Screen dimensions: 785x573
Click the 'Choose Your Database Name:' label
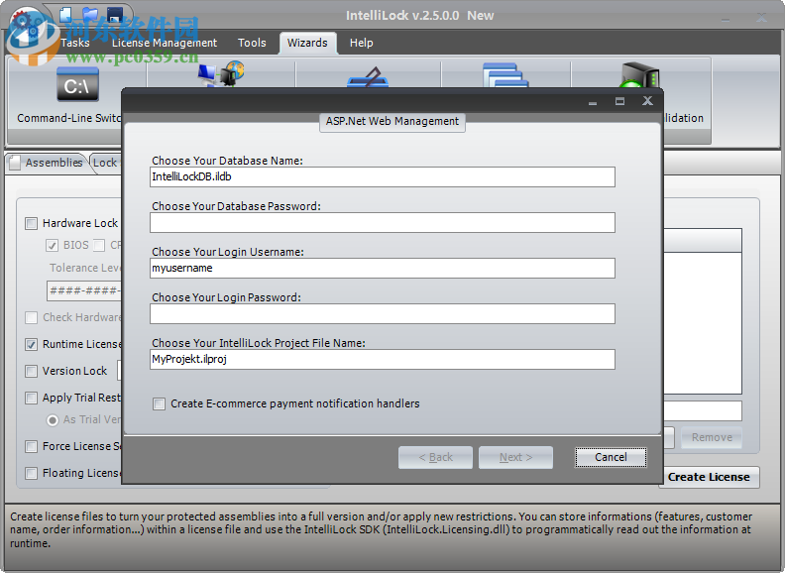tap(227, 161)
